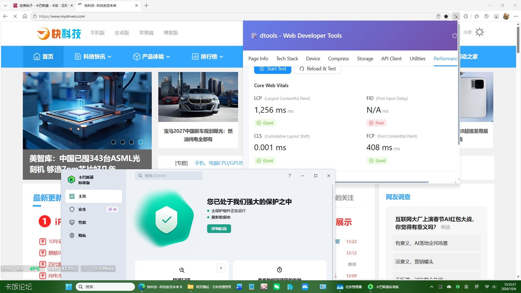Open the Edge extensions puzzle icon

[466, 16]
